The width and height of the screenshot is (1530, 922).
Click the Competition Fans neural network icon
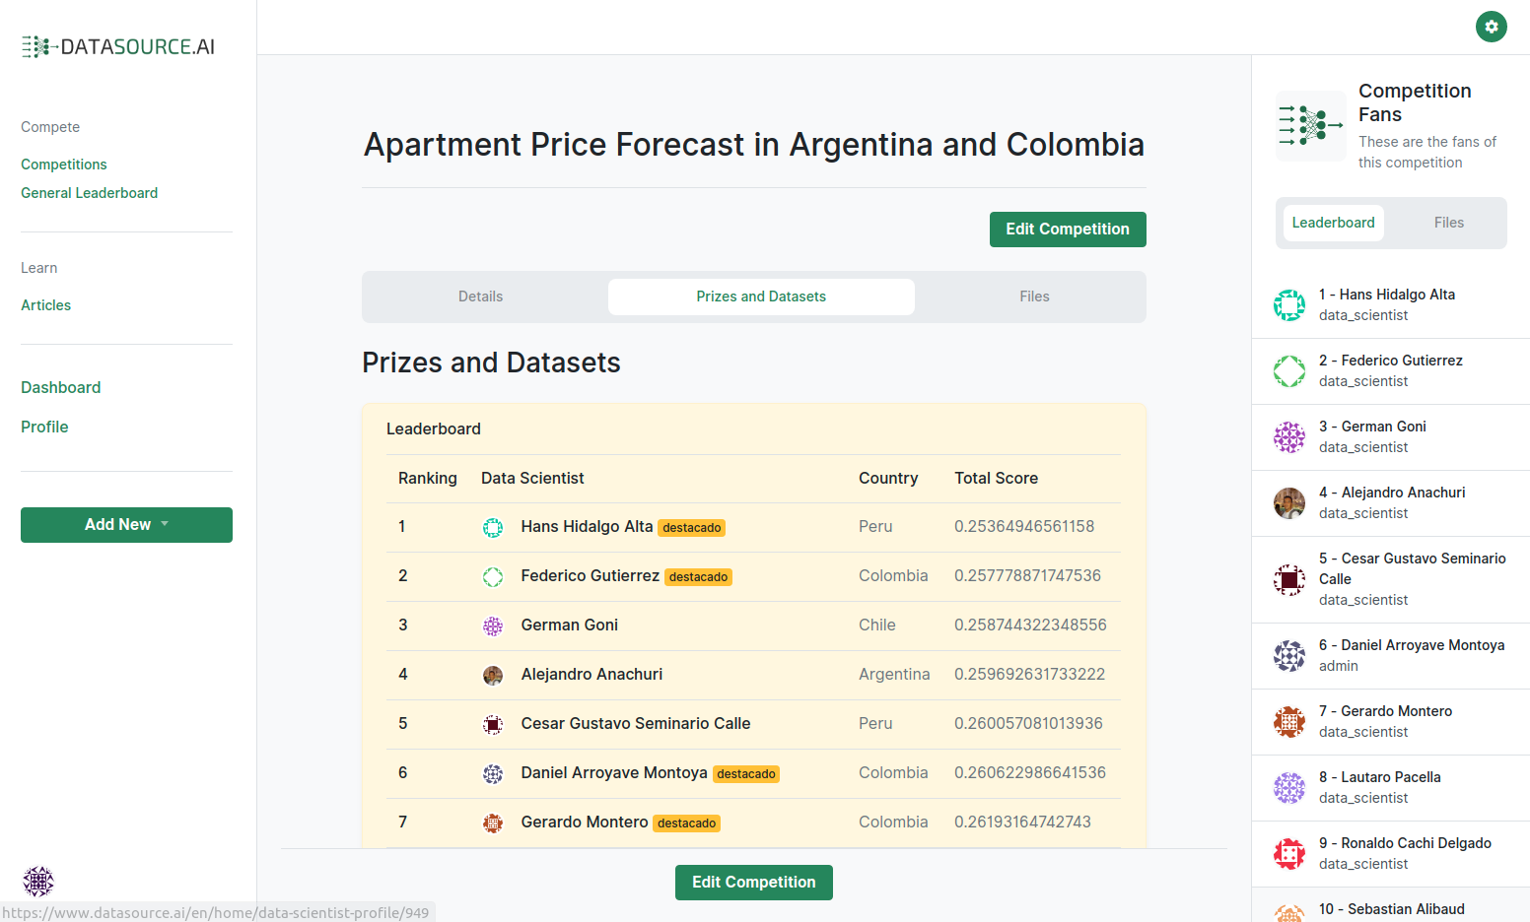1310,126
